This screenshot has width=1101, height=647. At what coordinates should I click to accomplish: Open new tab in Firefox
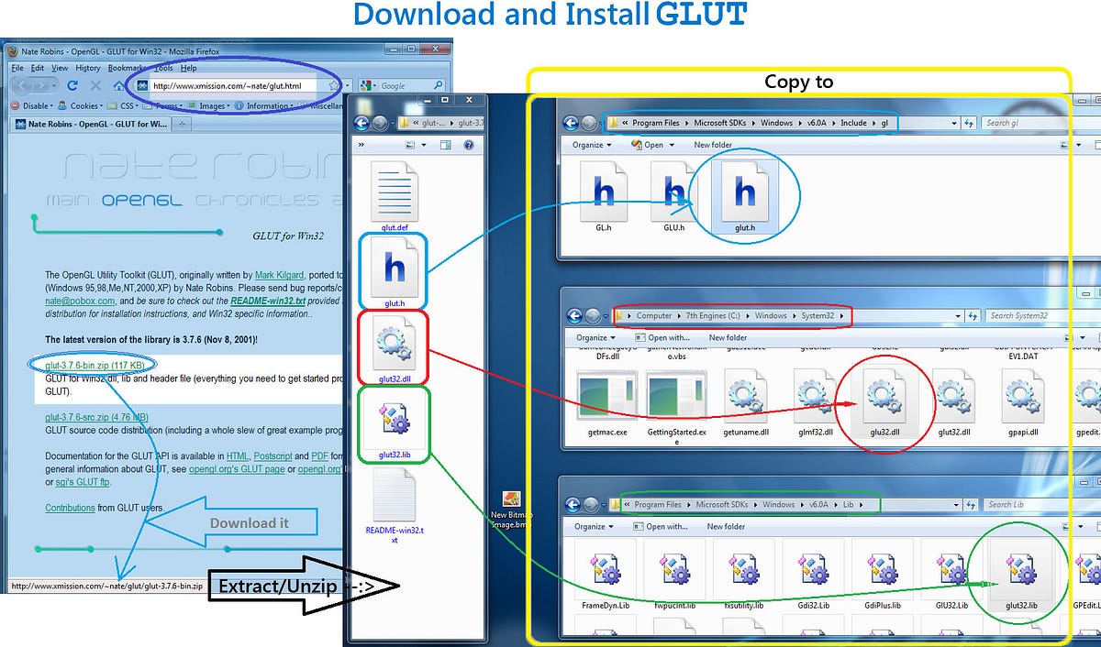[181, 124]
